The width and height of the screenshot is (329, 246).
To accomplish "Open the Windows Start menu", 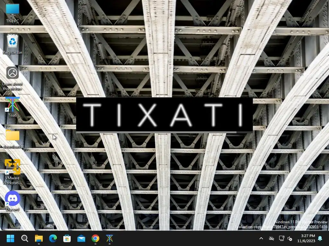I will point(10,238).
